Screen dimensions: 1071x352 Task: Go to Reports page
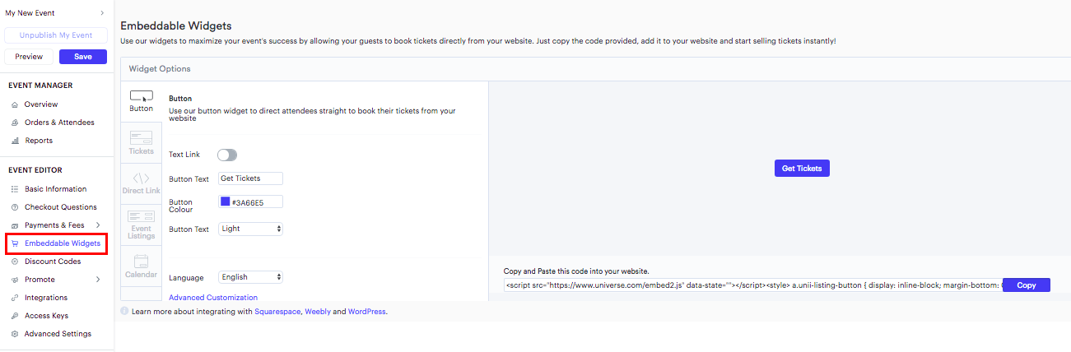click(x=39, y=141)
